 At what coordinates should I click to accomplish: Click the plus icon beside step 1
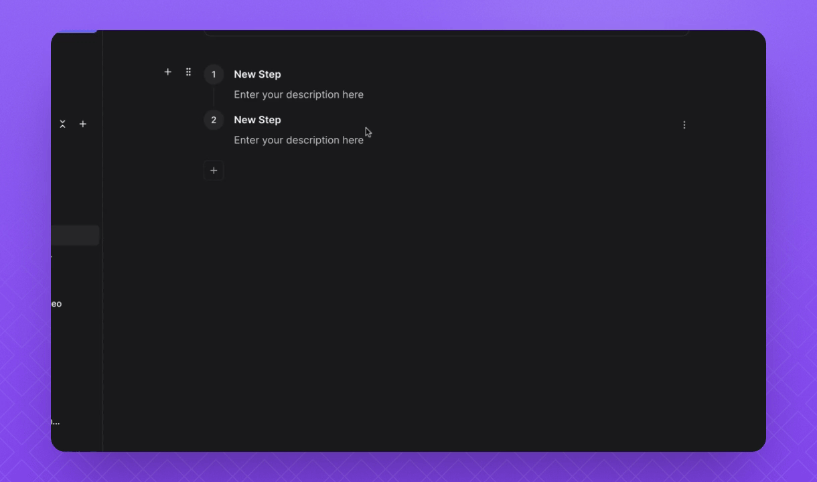pyautogui.click(x=168, y=72)
